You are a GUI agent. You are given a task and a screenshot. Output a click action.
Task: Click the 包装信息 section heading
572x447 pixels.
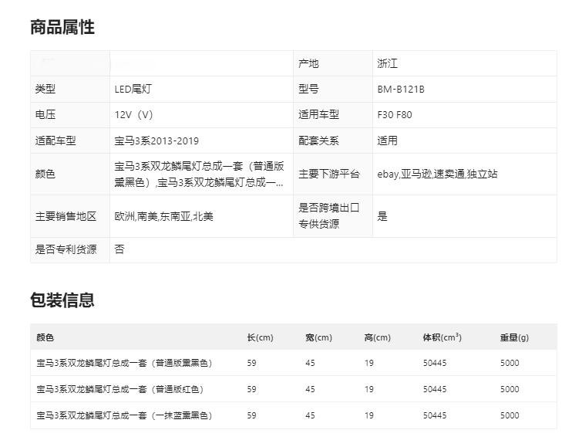pyautogui.click(x=62, y=300)
